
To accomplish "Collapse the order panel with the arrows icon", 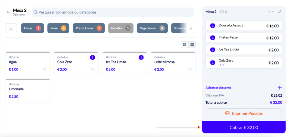I will (x=280, y=12).
